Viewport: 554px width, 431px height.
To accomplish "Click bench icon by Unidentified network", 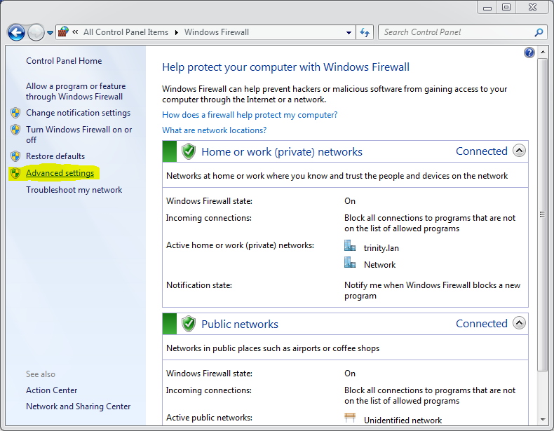I will point(350,418).
